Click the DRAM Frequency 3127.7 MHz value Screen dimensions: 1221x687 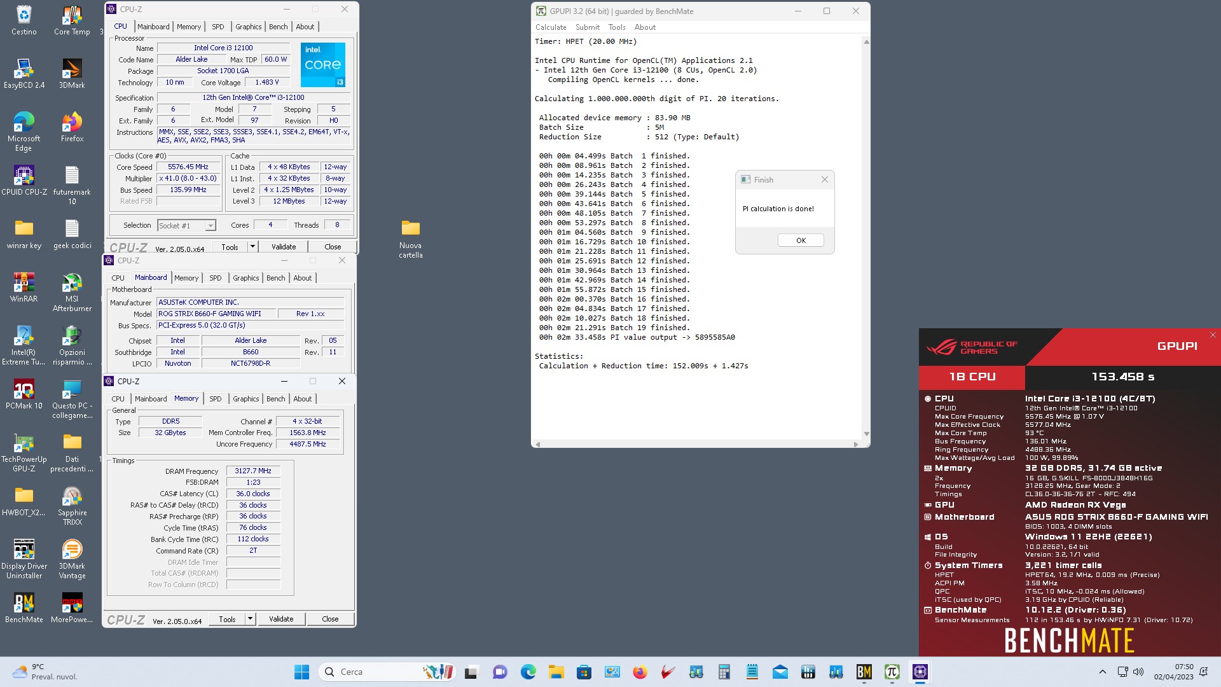pyautogui.click(x=253, y=471)
